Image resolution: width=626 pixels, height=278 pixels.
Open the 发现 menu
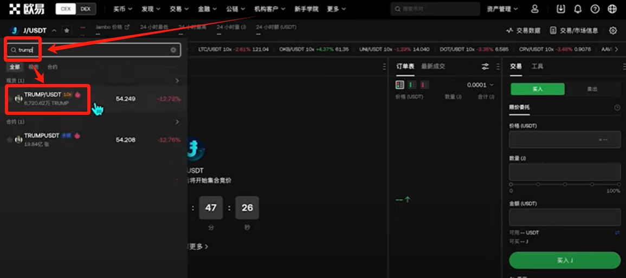point(151,9)
